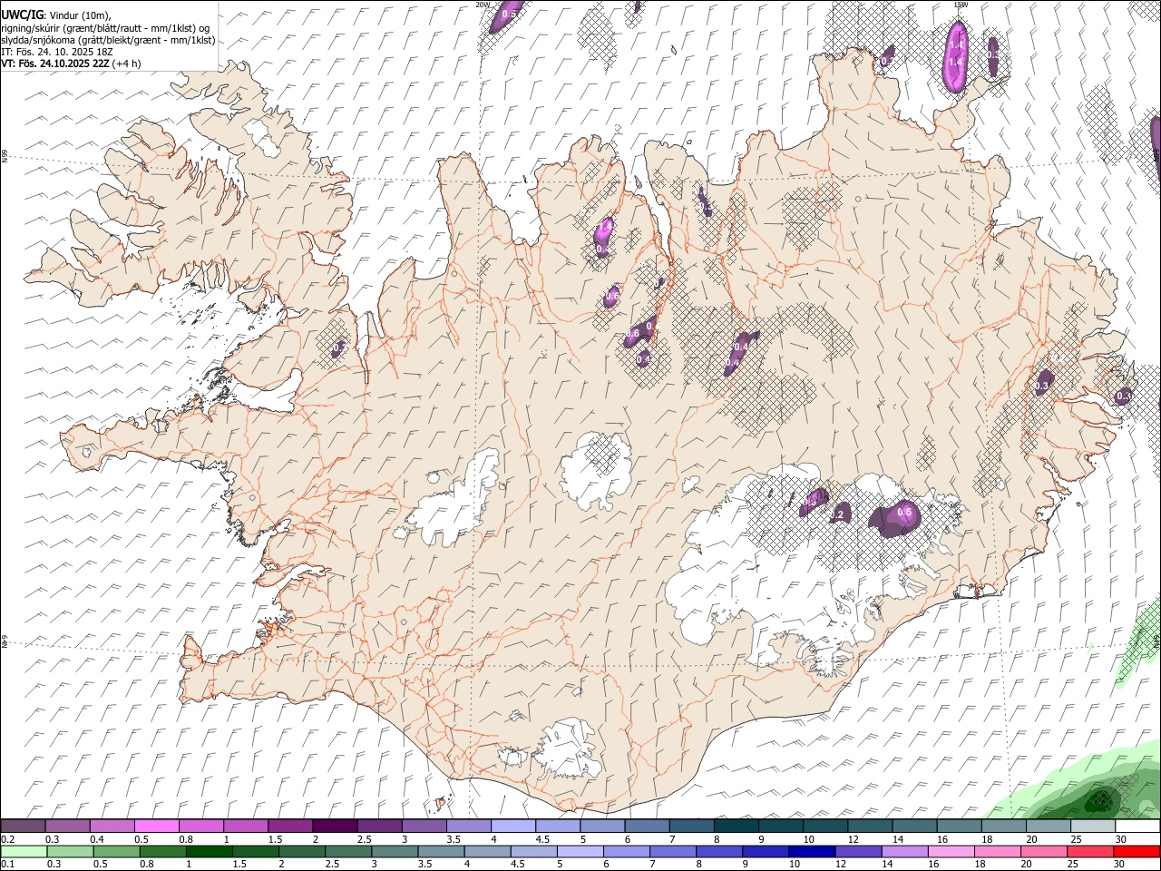Pick the darkest green 1 swatch, lower scale
The width and height of the screenshot is (1161, 871).
tap(209, 851)
